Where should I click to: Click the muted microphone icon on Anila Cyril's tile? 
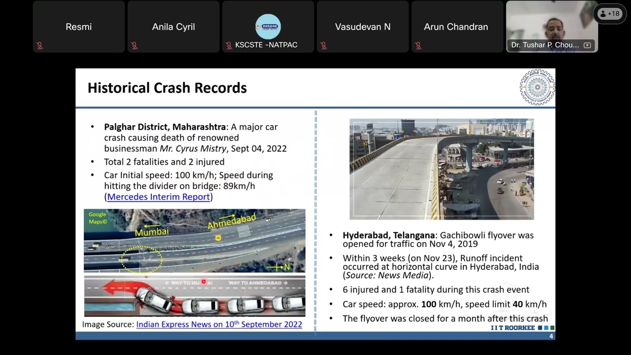135,45
